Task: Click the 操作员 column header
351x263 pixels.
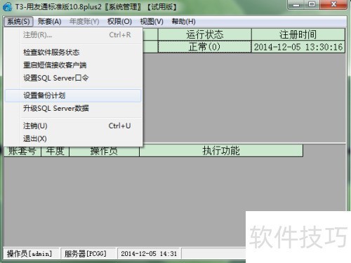Action: (x=104, y=151)
